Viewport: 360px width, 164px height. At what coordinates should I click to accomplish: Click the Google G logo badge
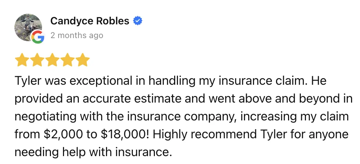coord(38,37)
